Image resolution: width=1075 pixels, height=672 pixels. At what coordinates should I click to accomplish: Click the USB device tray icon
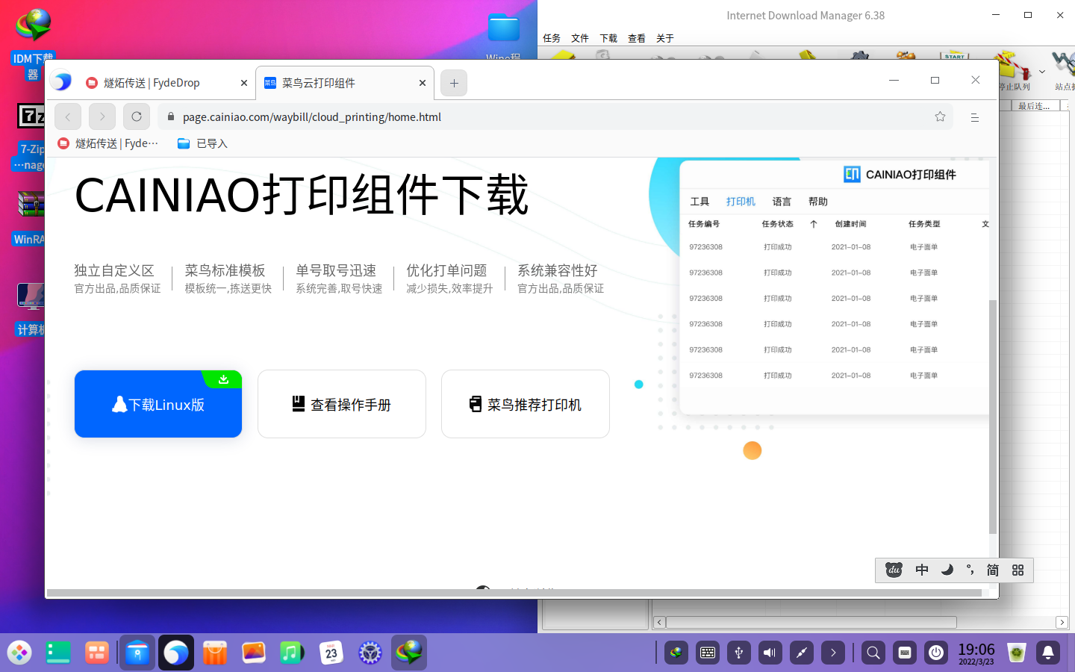tap(739, 653)
